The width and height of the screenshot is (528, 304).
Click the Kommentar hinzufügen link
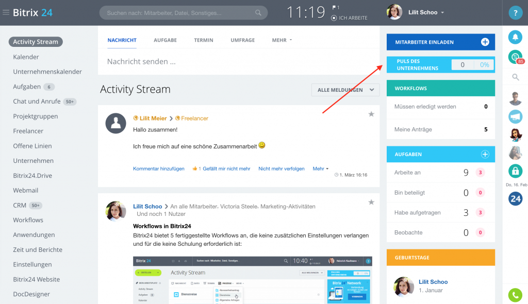tap(159, 168)
